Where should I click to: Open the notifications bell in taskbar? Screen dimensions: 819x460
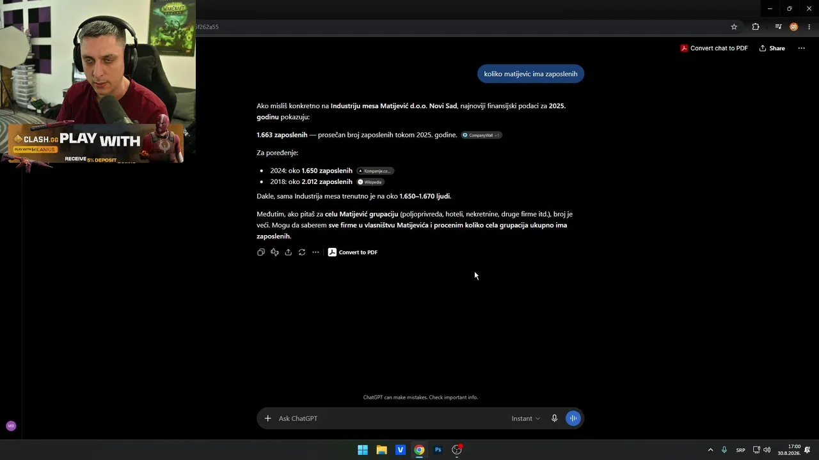tap(807, 450)
